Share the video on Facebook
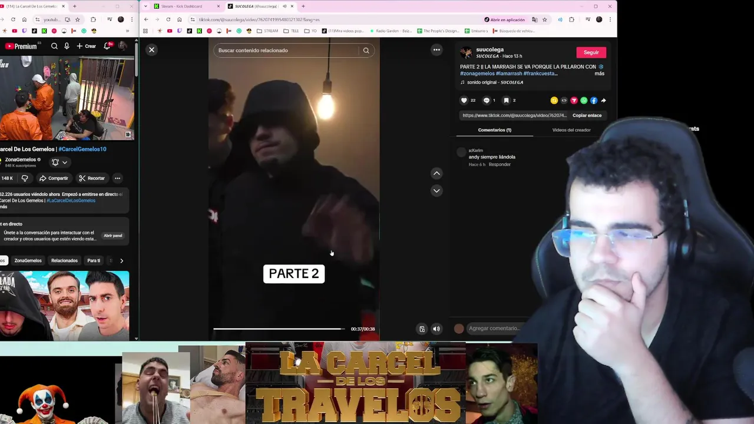Viewport: 754px width, 424px height. point(594,101)
